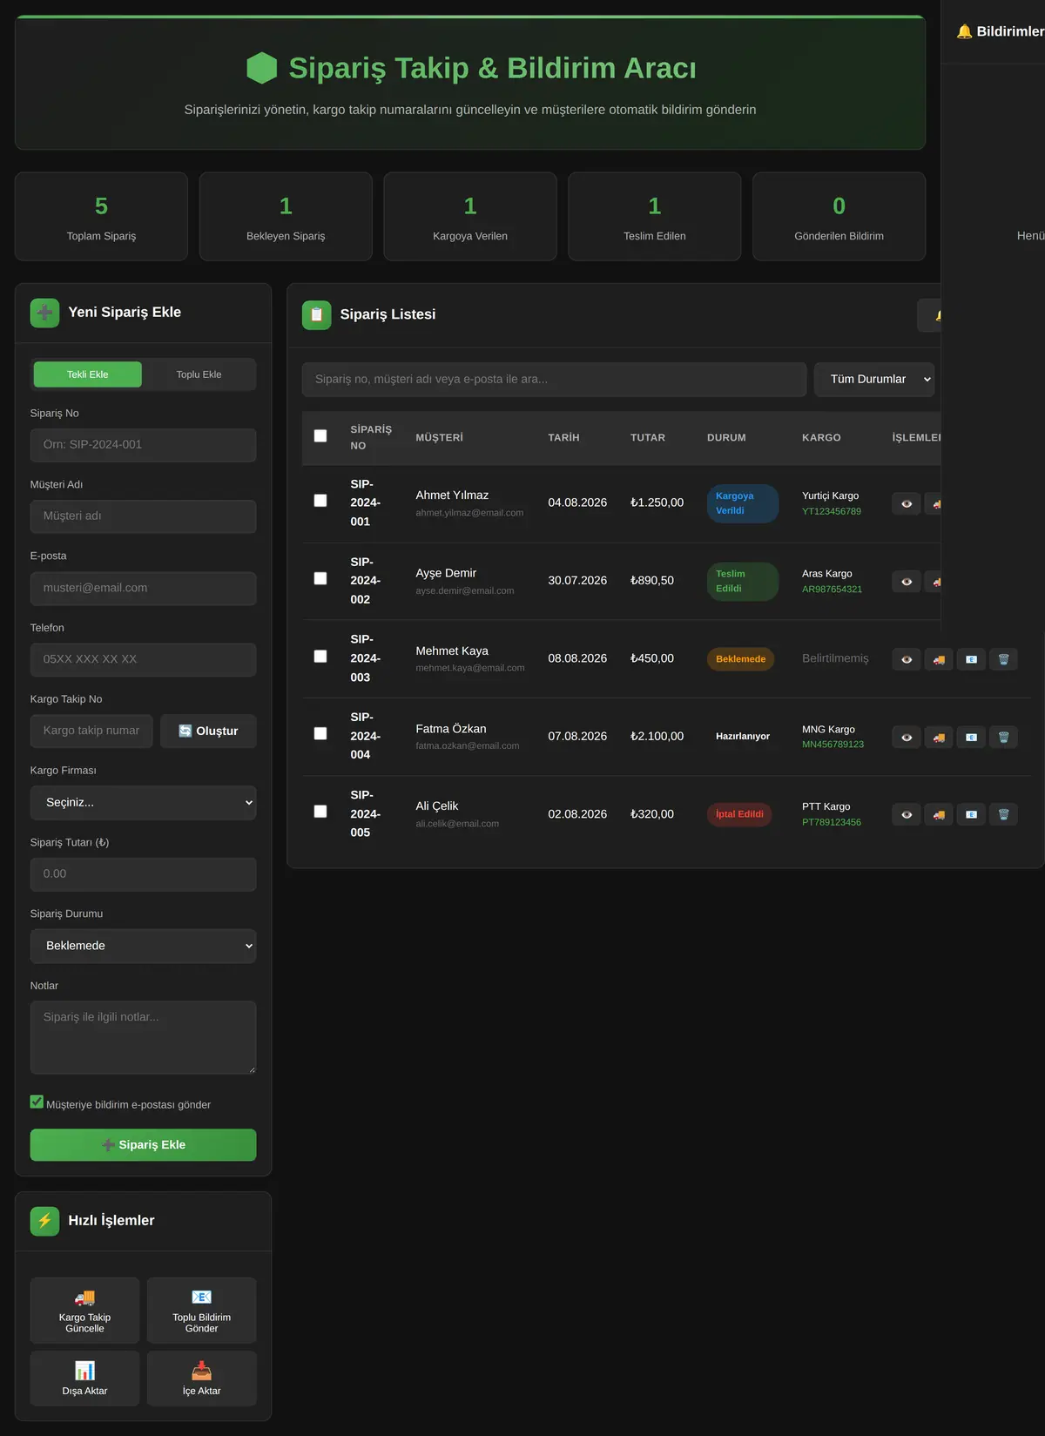The image size is (1045, 1436).
Task: Select order SIP-2024-002 checkbox
Action: coord(320,578)
